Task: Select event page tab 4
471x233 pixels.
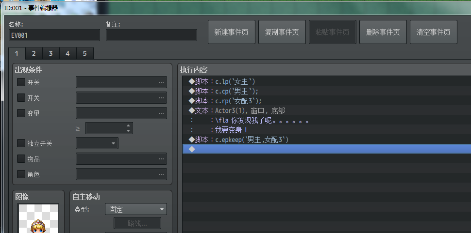Action: coord(67,53)
